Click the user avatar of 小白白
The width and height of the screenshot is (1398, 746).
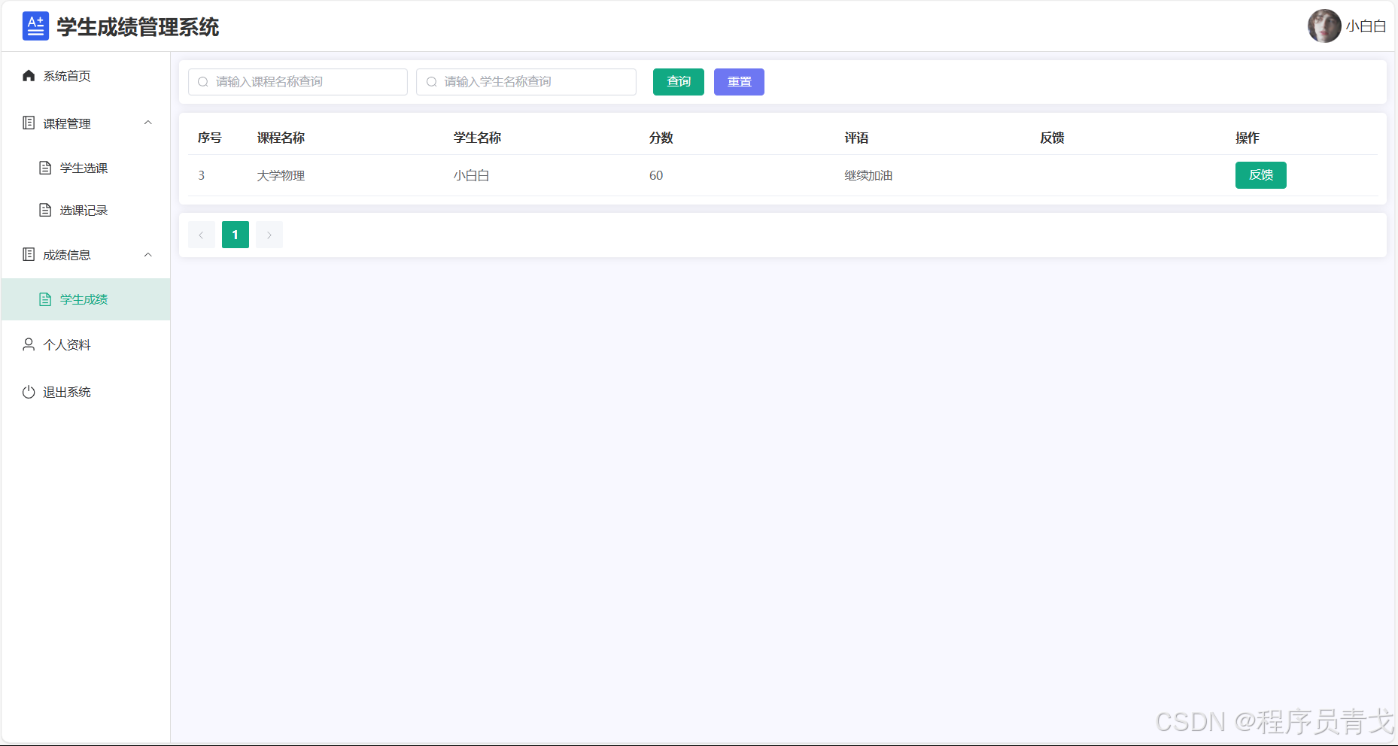coord(1324,25)
